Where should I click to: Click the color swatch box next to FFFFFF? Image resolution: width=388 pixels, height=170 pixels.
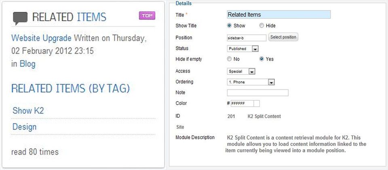(257, 103)
